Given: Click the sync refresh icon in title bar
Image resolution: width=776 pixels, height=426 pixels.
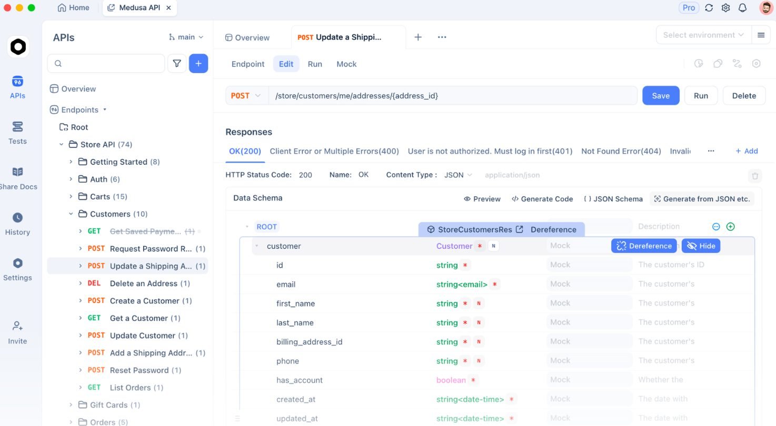Looking at the screenshot, I should point(709,8).
